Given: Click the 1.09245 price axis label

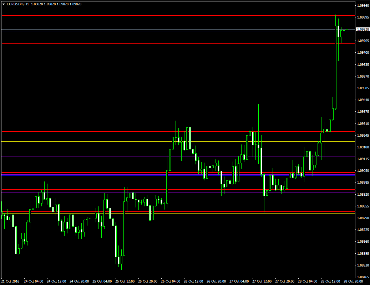Looking at the screenshot, I should coord(363,136).
